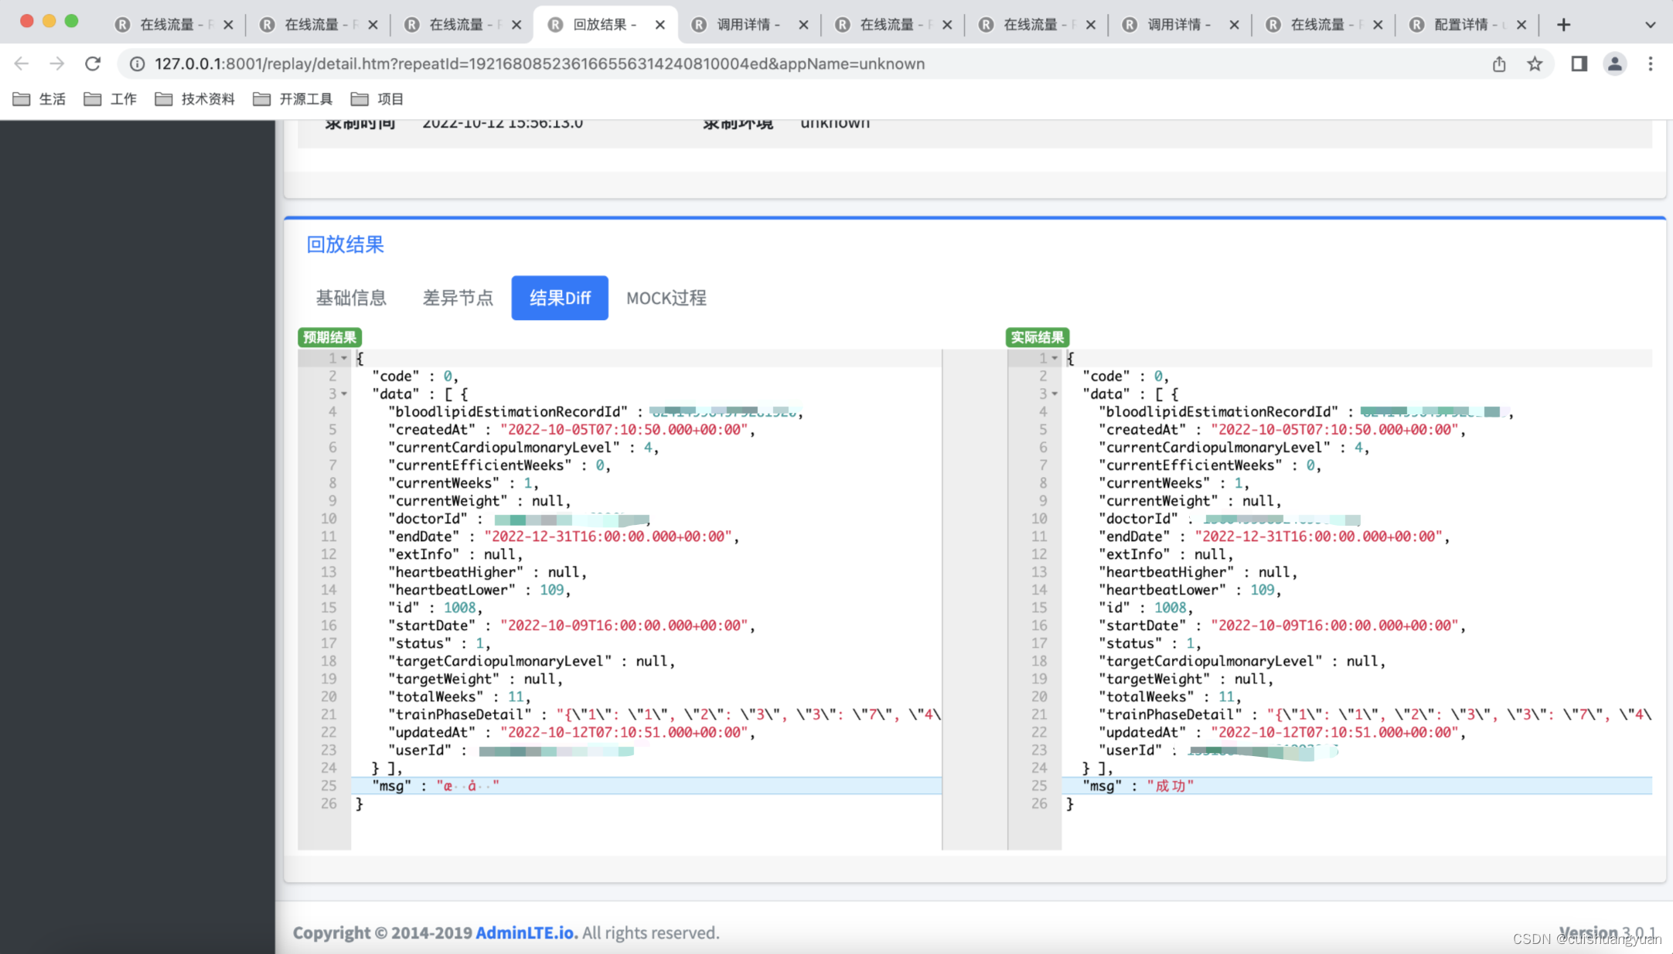Switch to the 基础信息 tab
The width and height of the screenshot is (1673, 954).
click(352, 298)
